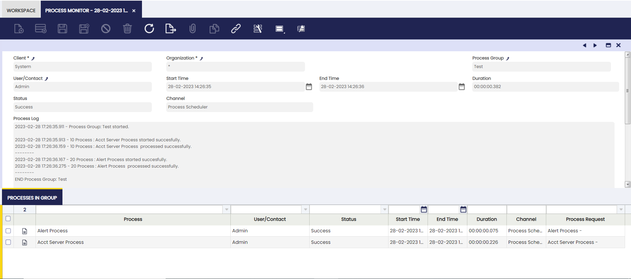The width and height of the screenshot is (631, 279).
Task: Select the Alert Process row checkbox
Action: [x=8, y=231]
